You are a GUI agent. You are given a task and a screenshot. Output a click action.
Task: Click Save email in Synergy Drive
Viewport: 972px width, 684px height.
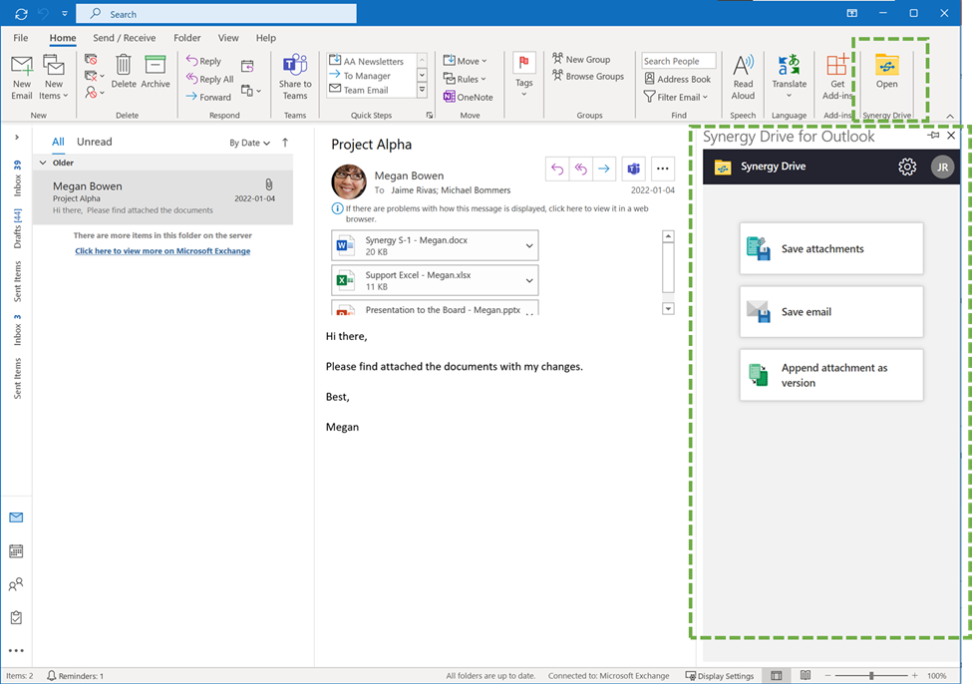pyautogui.click(x=831, y=312)
